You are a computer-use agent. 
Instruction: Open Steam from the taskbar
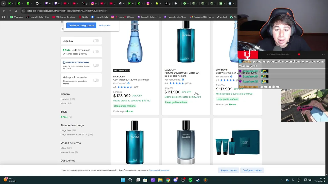198,180
